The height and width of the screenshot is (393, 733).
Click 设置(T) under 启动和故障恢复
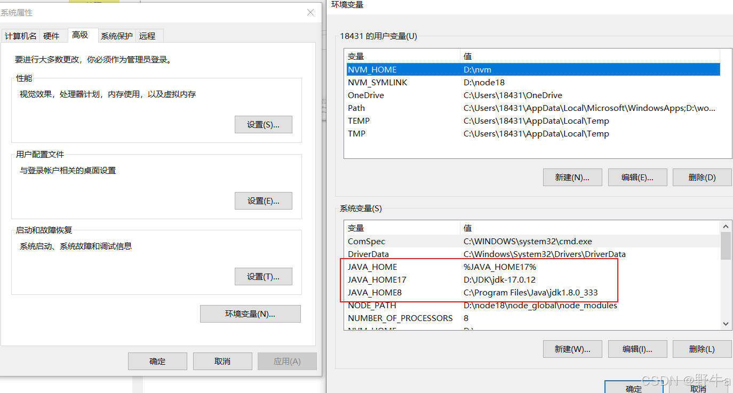click(x=263, y=276)
